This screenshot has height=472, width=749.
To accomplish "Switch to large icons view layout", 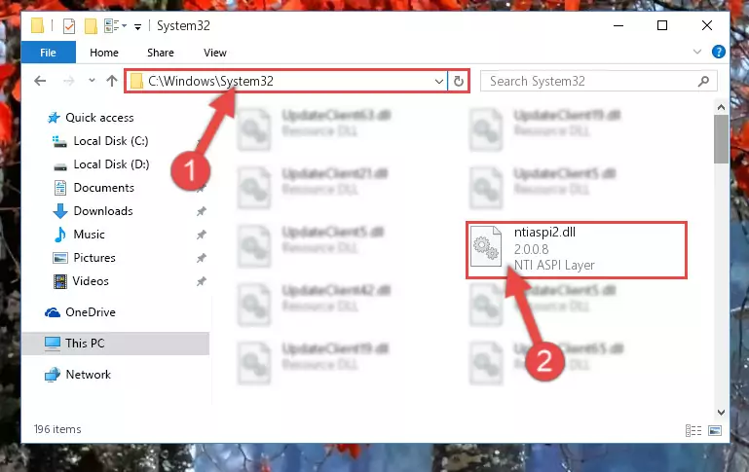I will pyautogui.click(x=715, y=430).
